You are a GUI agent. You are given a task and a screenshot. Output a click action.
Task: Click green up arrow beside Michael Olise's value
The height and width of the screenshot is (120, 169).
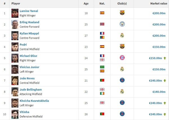point(165,58)
